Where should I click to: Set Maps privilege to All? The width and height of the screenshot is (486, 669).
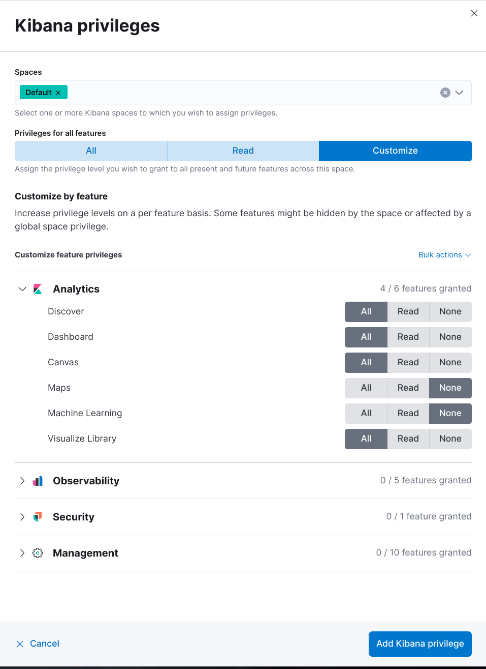(x=366, y=388)
